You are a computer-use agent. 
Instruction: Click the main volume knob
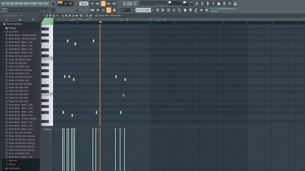point(53,3)
